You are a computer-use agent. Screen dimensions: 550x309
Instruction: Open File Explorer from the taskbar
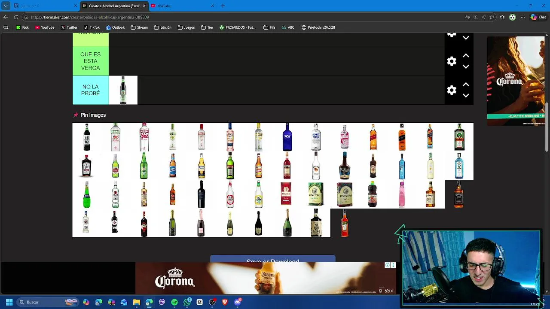click(137, 302)
